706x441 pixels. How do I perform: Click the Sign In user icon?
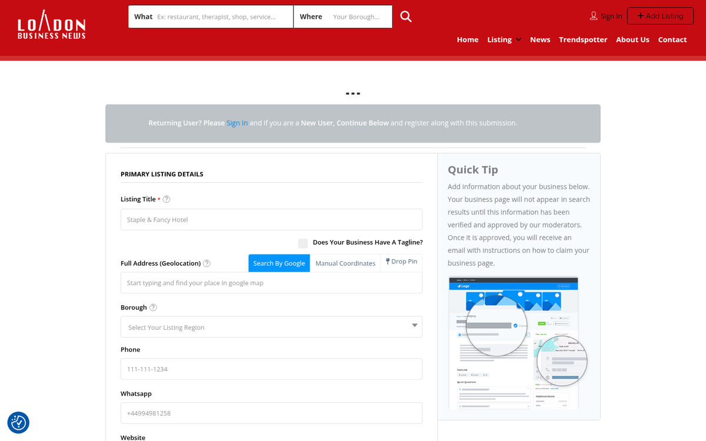(594, 16)
